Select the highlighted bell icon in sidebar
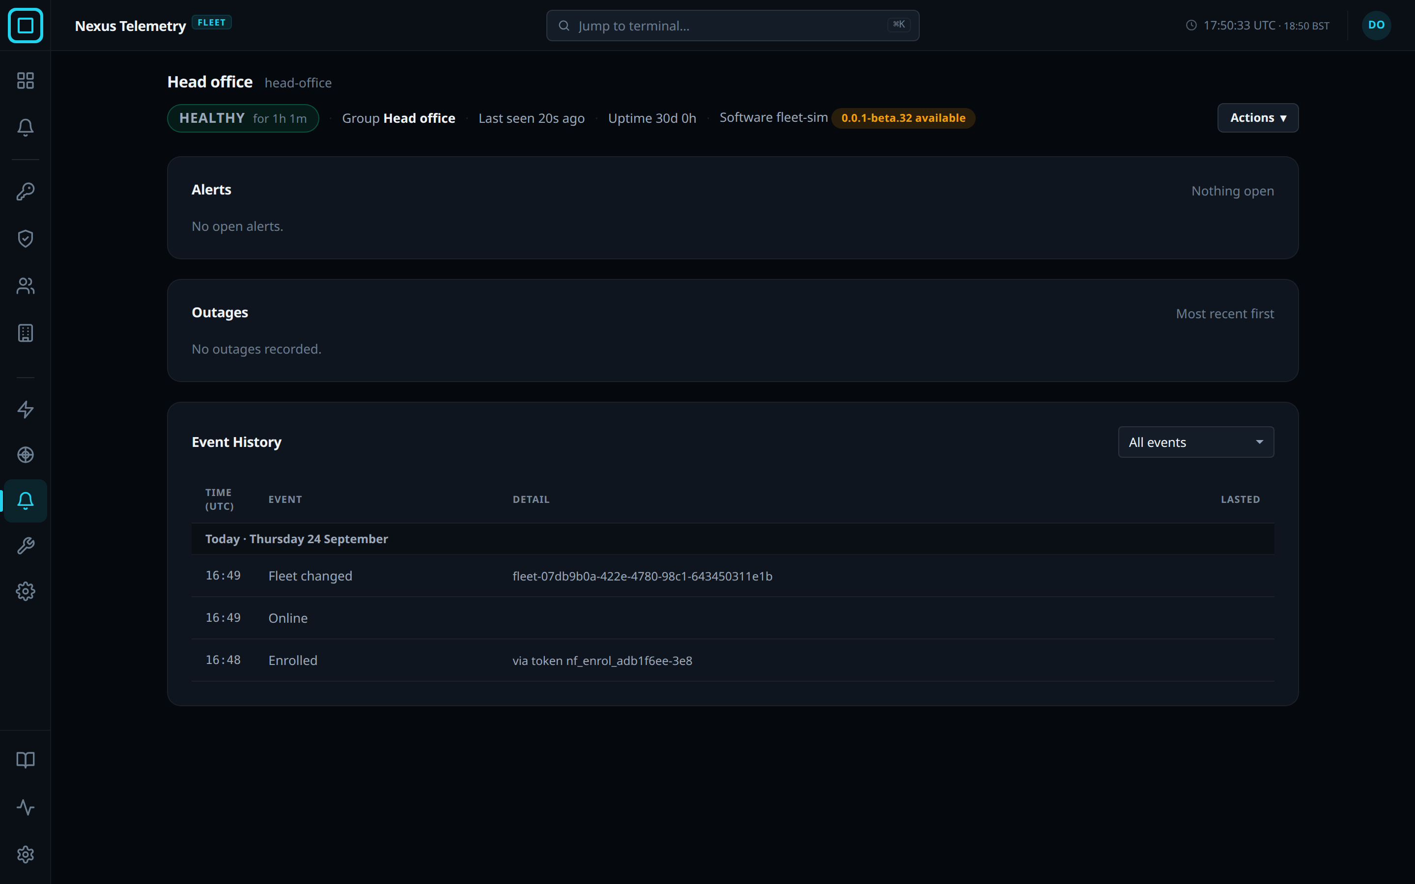1415x884 pixels. pos(25,500)
